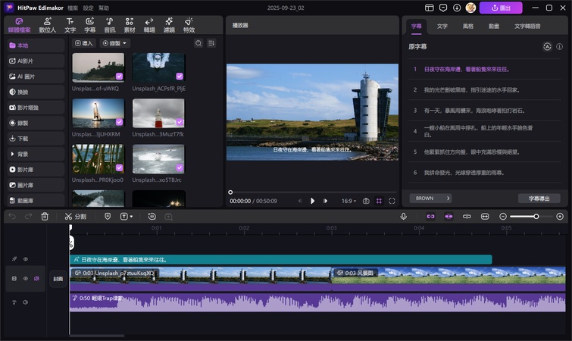The image size is (572, 341).
Task: Uncheck the Unsplash_ACPsfR_PIjE thumbnail checkbox
Action: click(180, 76)
